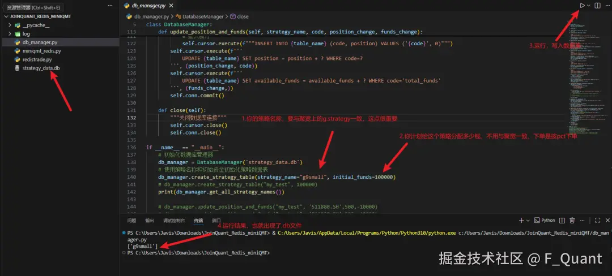Collapse JOINQUANT_REDIS_MINIQMT root folder
The image size is (612, 276).
(x=6, y=17)
